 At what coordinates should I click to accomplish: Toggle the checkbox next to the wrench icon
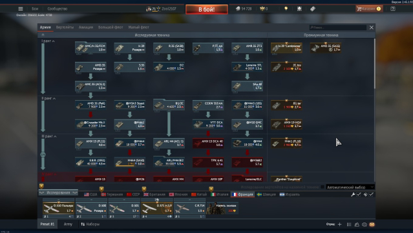[359, 194]
